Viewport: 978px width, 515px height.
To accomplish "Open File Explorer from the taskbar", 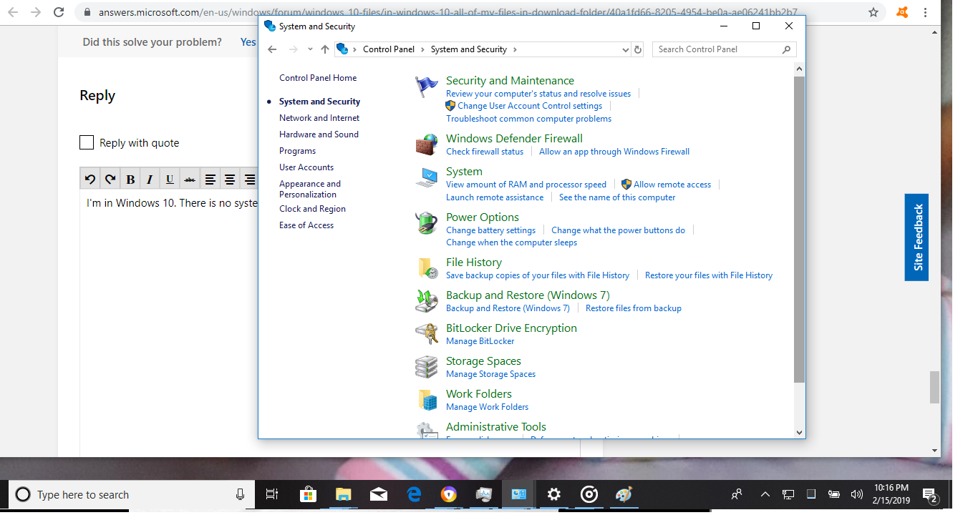I will [344, 494].
